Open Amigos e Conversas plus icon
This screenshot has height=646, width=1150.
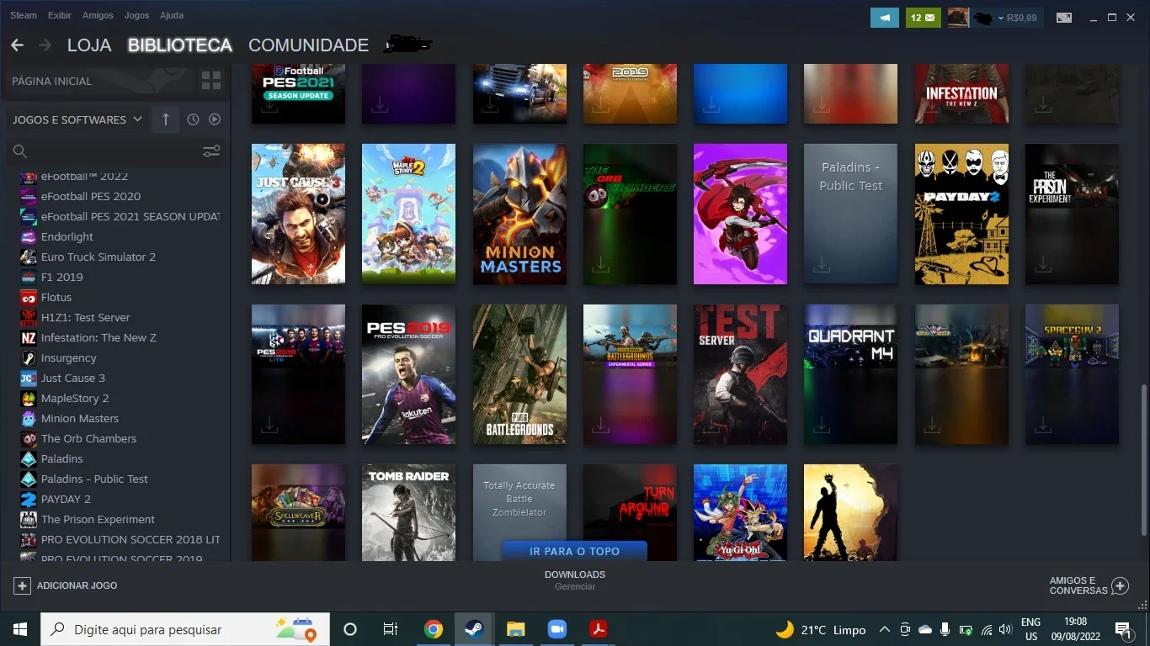tap(1120, 585)
